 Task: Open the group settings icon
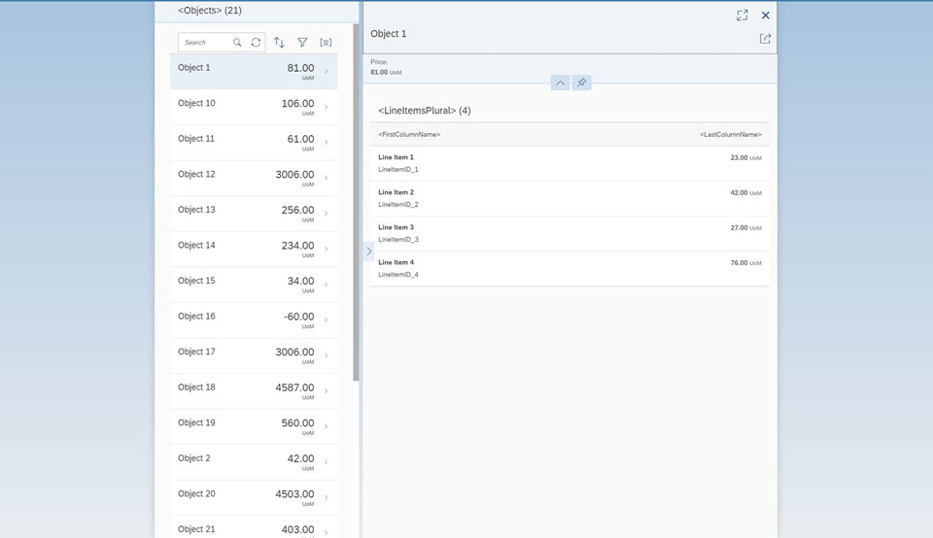(x=326, y=43)
